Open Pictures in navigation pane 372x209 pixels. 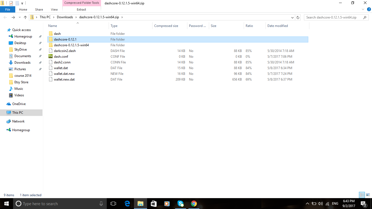click(20, 69)
